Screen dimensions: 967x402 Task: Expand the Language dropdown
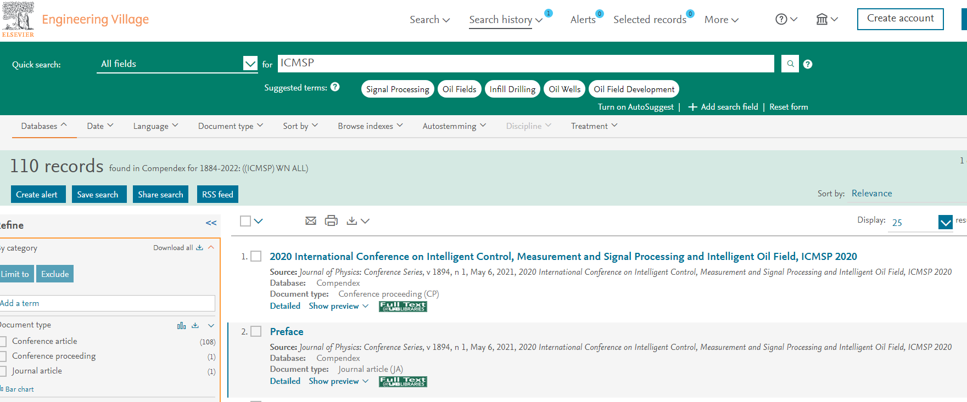click(x=155, y=126)
